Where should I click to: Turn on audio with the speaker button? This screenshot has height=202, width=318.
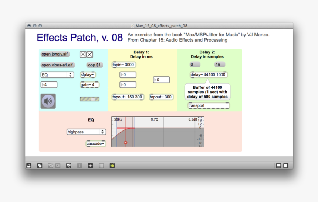point(48,101)
